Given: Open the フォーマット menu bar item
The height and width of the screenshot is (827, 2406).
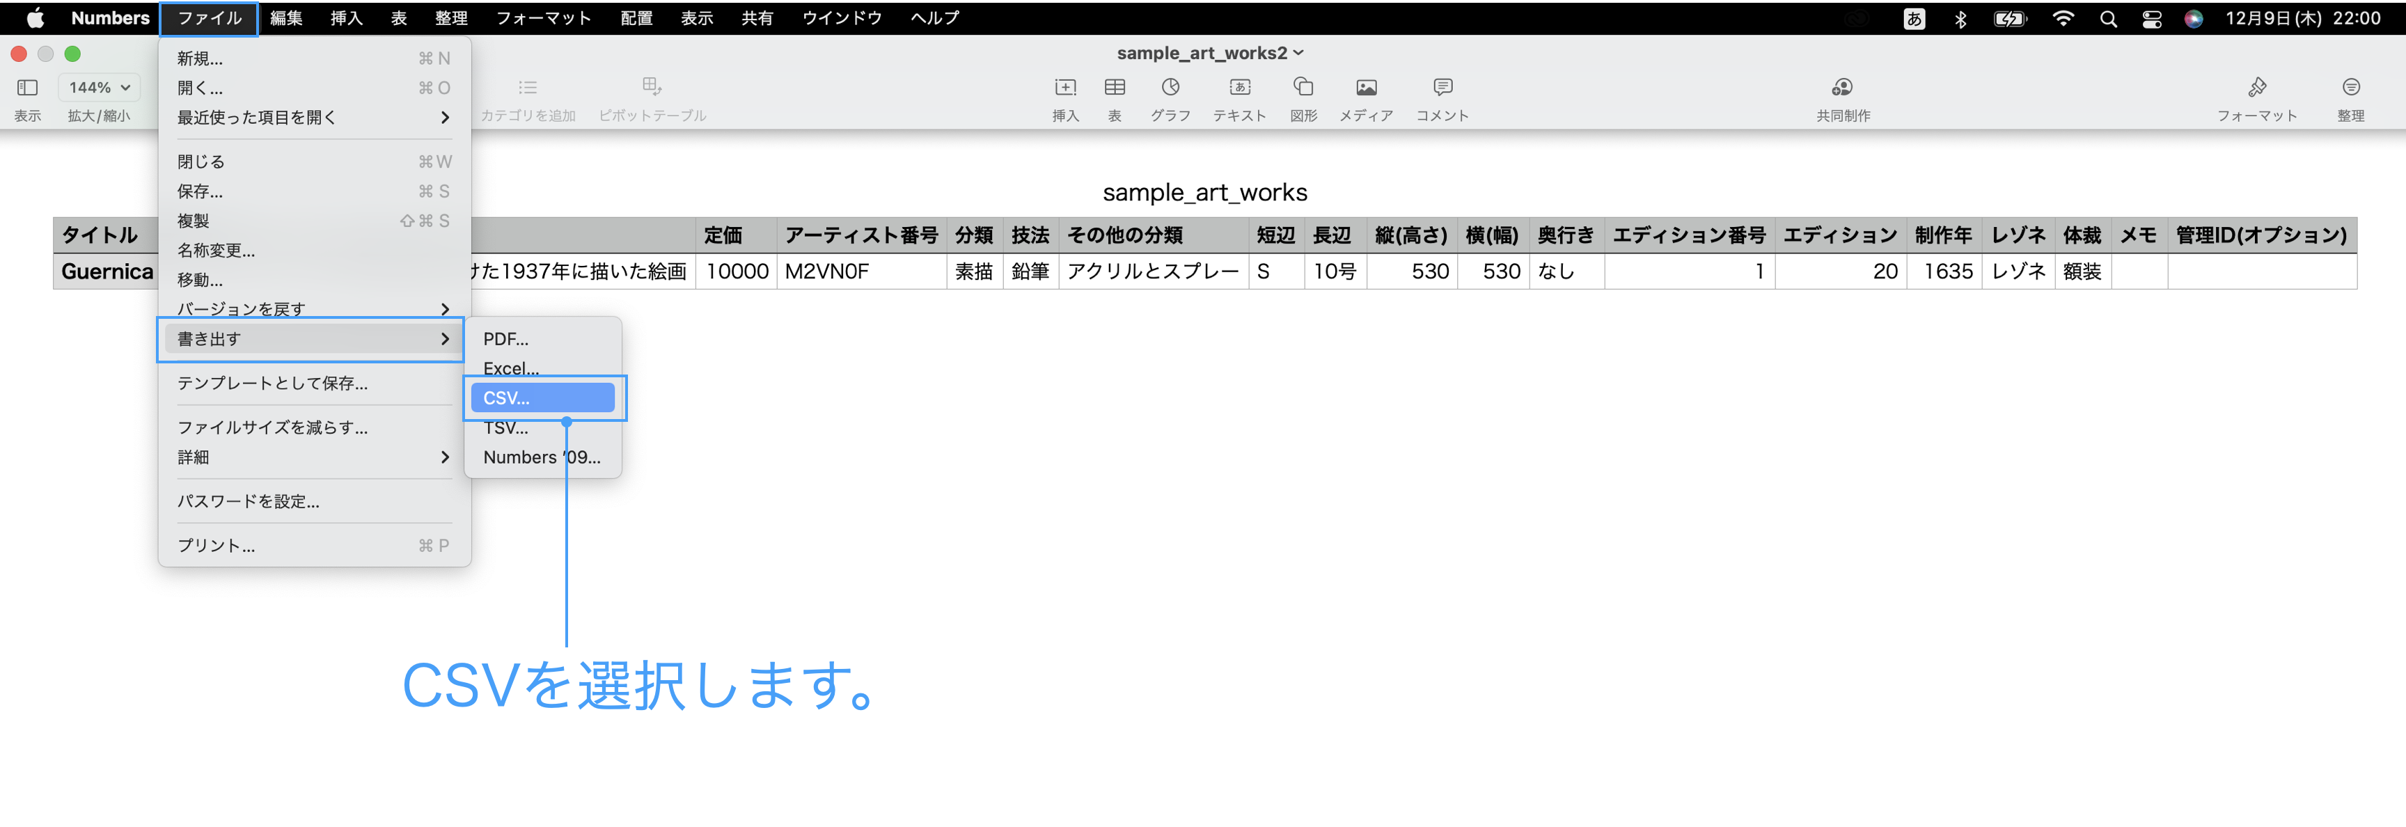Looking at the screenshot, I should click(x=544, y=19).
